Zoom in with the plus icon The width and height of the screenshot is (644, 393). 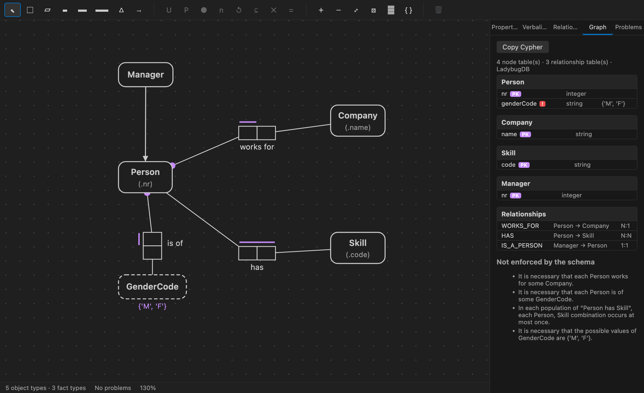coord(321,10)
